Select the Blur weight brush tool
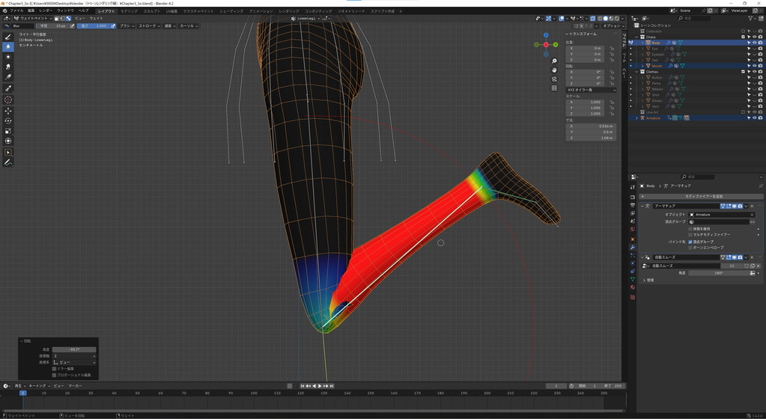766x419 pixels. [7, 47]
